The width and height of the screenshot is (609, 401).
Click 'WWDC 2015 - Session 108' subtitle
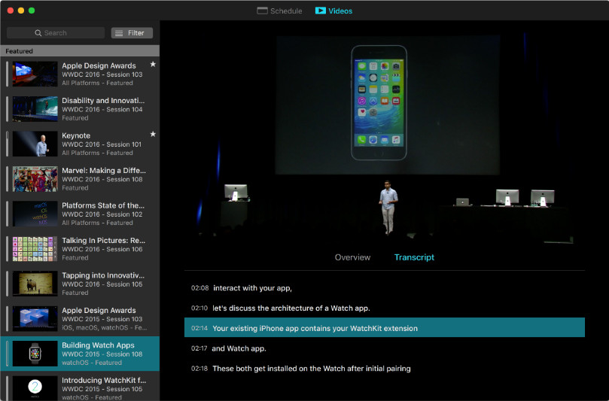102,354
